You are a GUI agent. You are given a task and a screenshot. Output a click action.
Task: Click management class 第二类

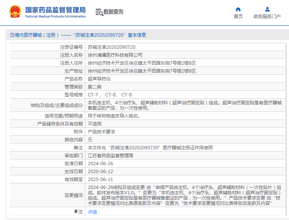94,87
